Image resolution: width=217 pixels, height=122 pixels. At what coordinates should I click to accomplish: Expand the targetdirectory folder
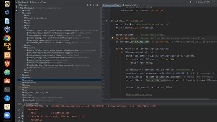(x=21, y=83)
